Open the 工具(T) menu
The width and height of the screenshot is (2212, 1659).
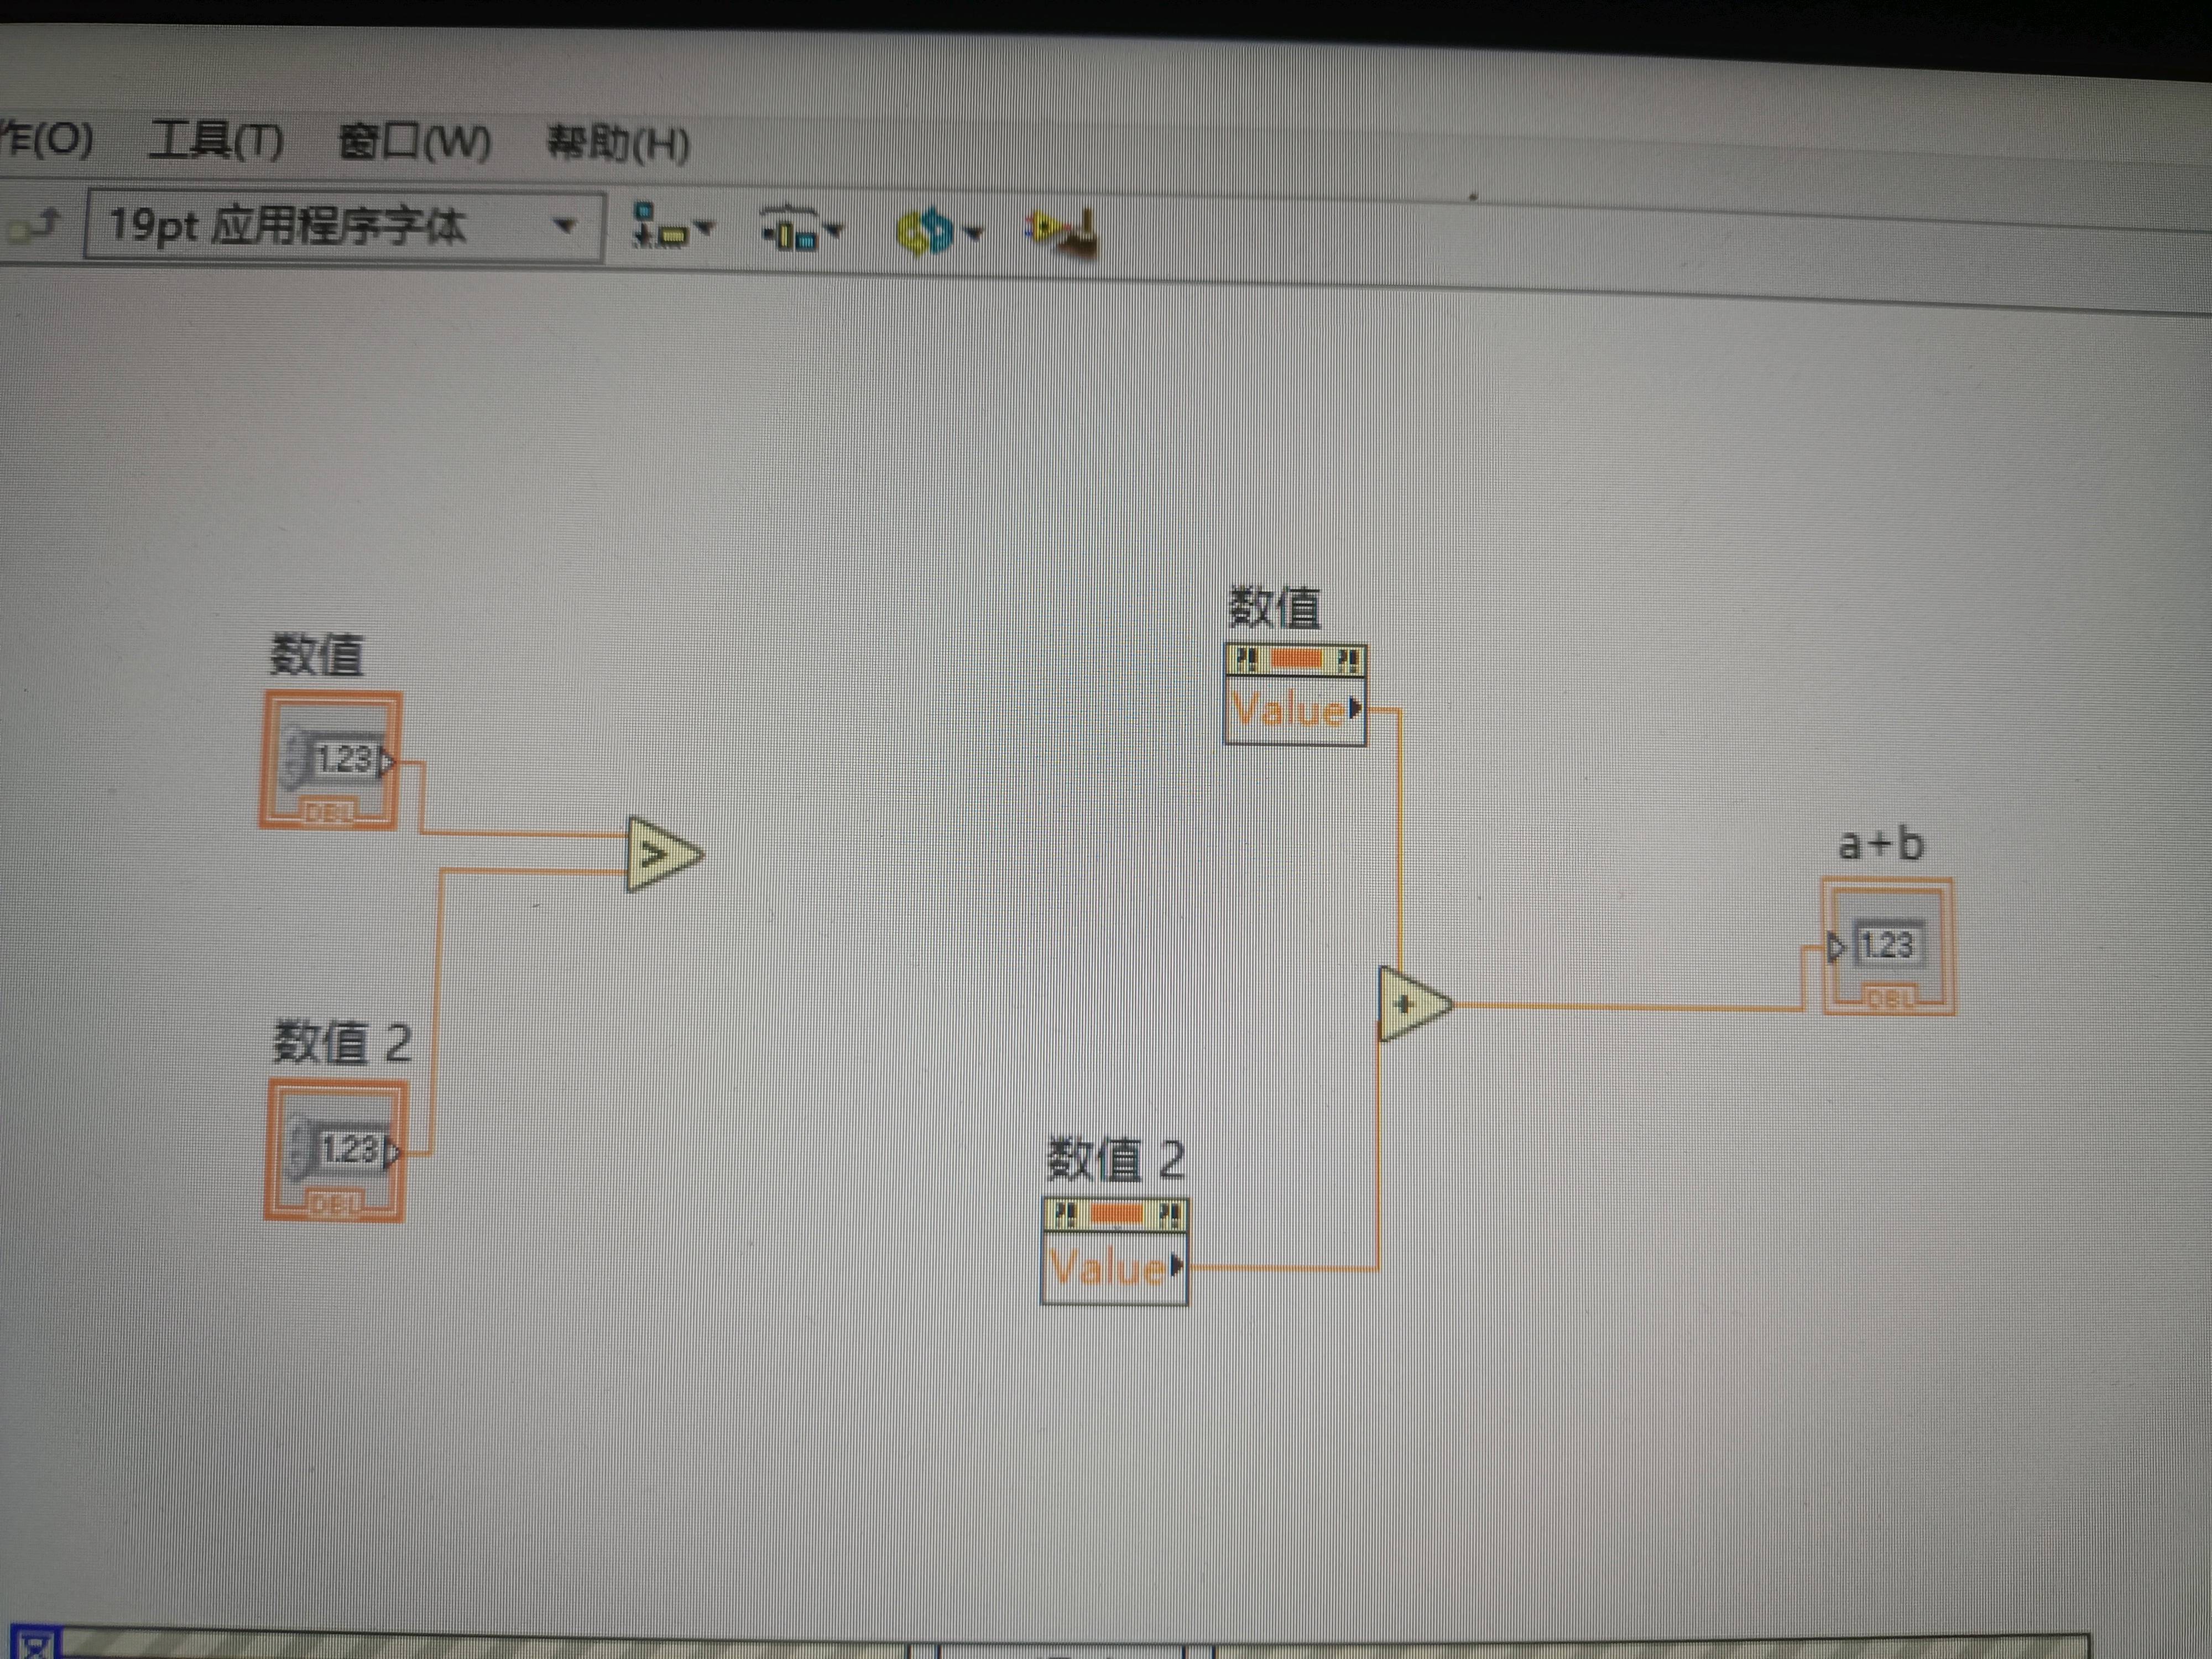pyautogui.click(x=216, y=141)
